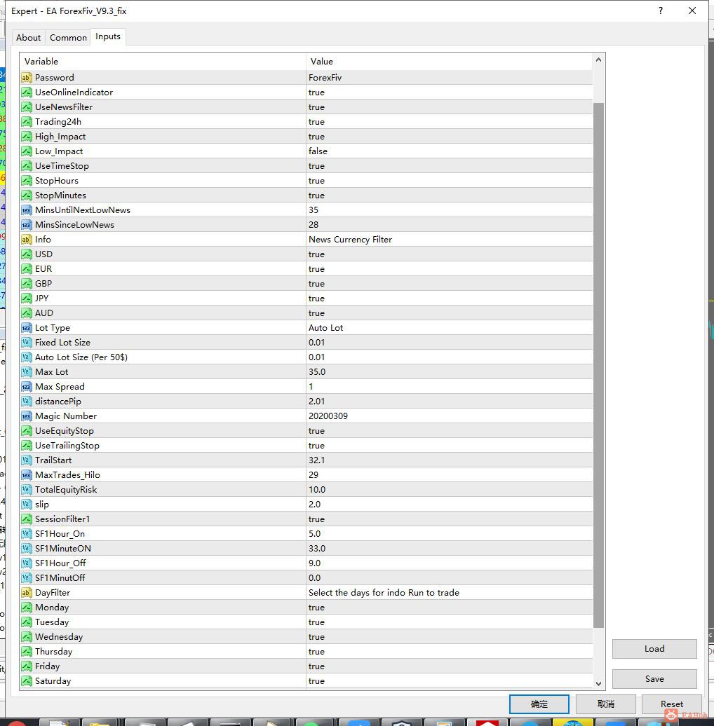Click the Saturday boolean icon
This screenshot has height=726, width=714.
(27, 681)
